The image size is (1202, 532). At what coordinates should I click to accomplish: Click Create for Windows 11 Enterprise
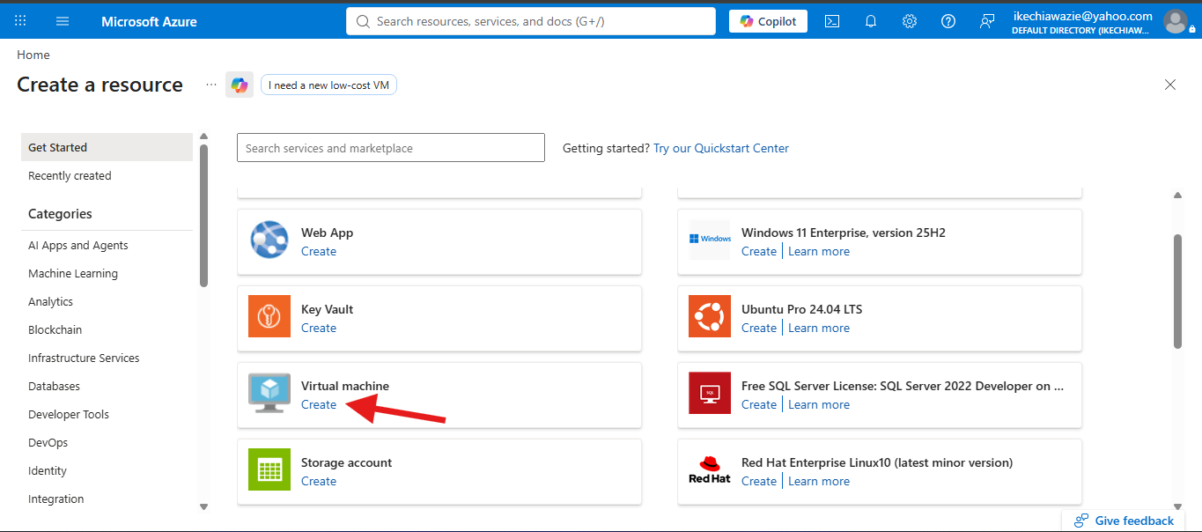coord(759,251)
